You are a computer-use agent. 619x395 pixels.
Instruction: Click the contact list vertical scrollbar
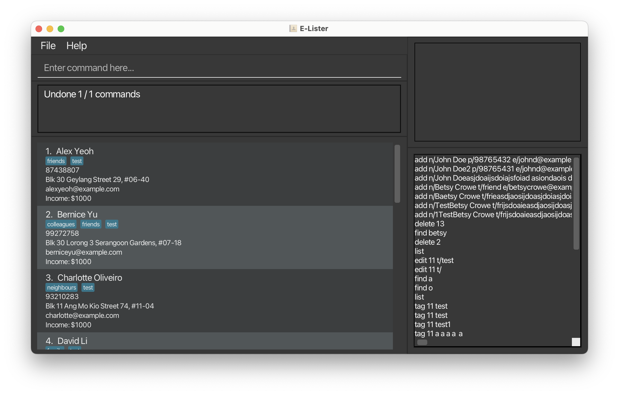click(397, 174)
